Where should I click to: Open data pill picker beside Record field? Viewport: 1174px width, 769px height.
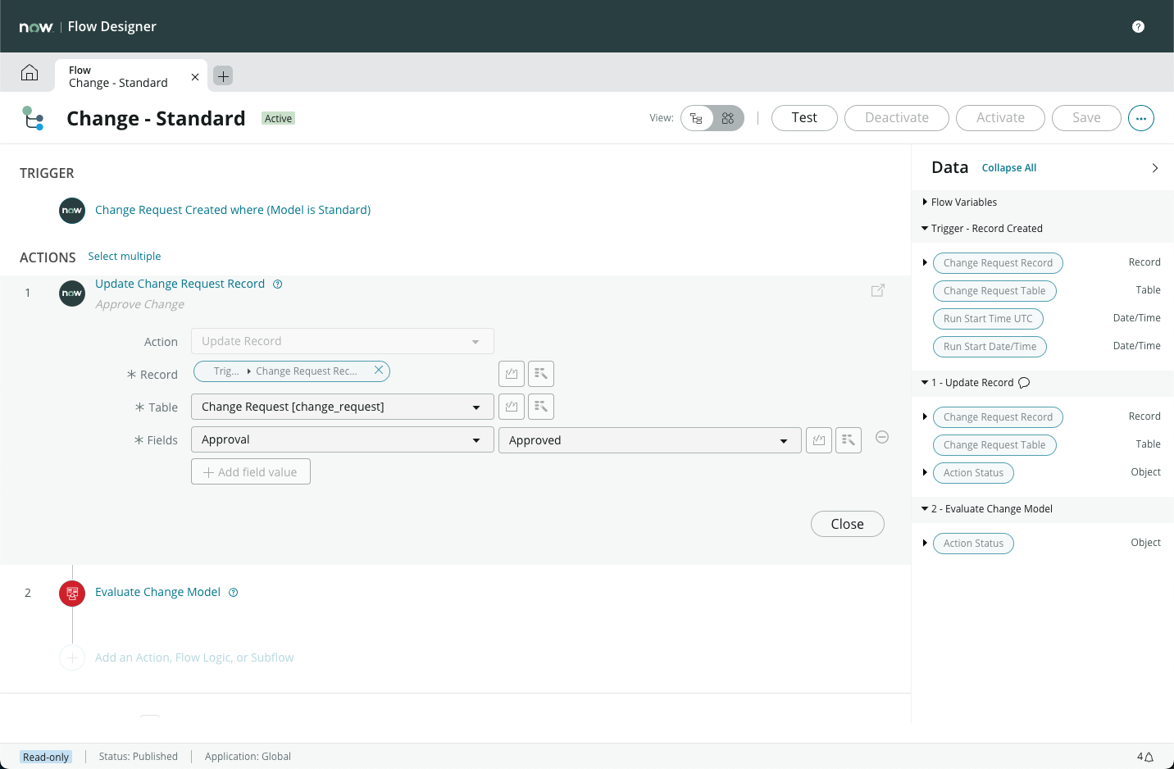coord(541,374)
